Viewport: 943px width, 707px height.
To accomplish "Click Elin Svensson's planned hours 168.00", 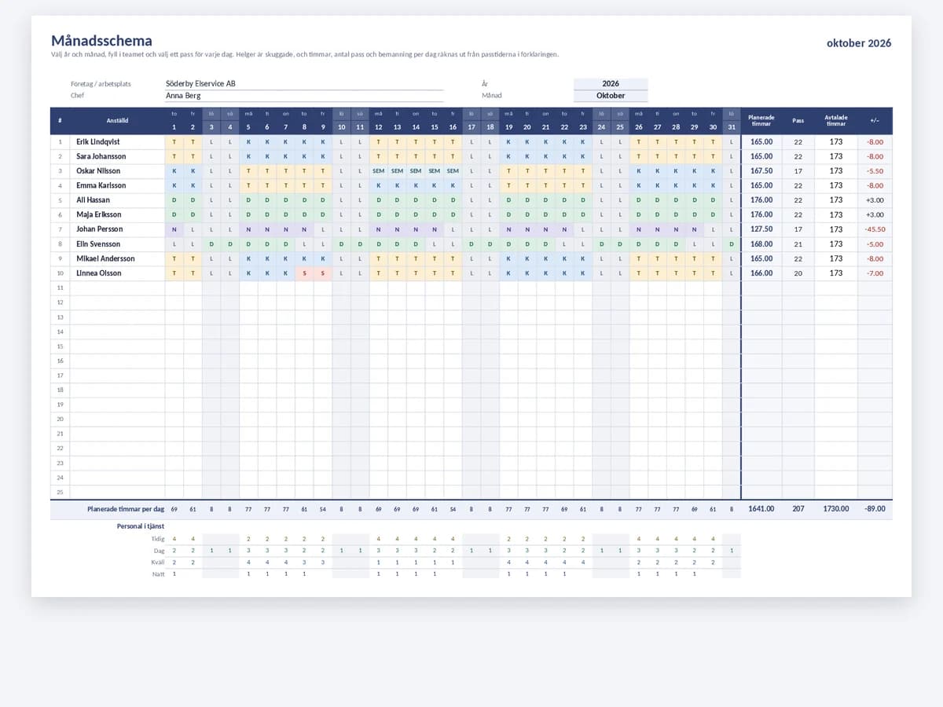I will 761,244.
